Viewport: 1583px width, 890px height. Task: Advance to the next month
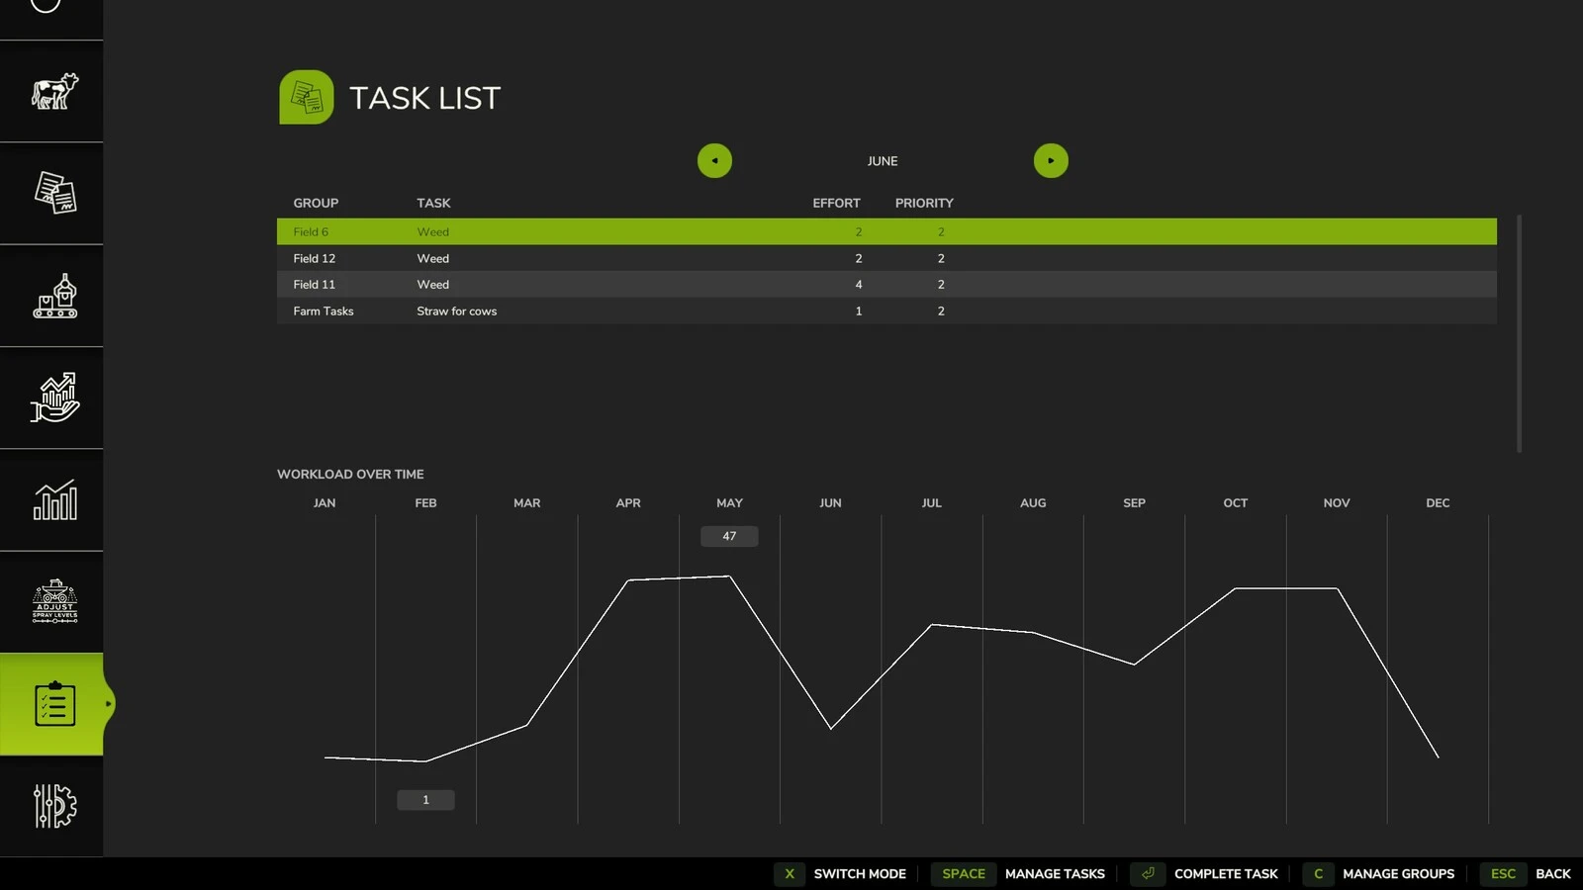pos(1051,159)
